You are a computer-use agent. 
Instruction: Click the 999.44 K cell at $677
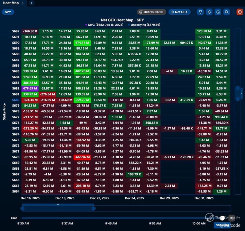(x=221, y=117)
